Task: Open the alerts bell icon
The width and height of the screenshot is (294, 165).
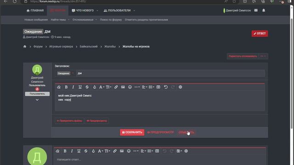Action: (264, 10)
